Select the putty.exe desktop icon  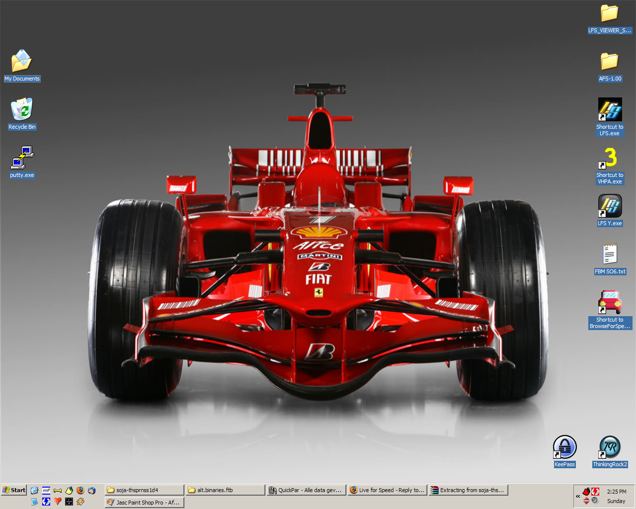[22, 162]
